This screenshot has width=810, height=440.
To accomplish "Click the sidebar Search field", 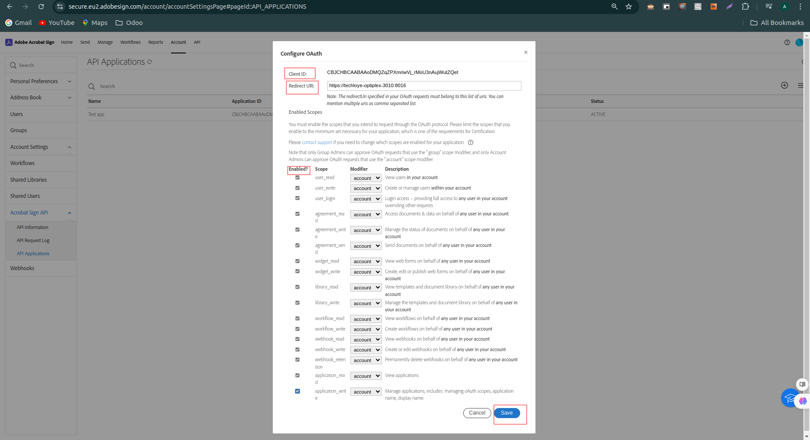I will click(41, 65).
